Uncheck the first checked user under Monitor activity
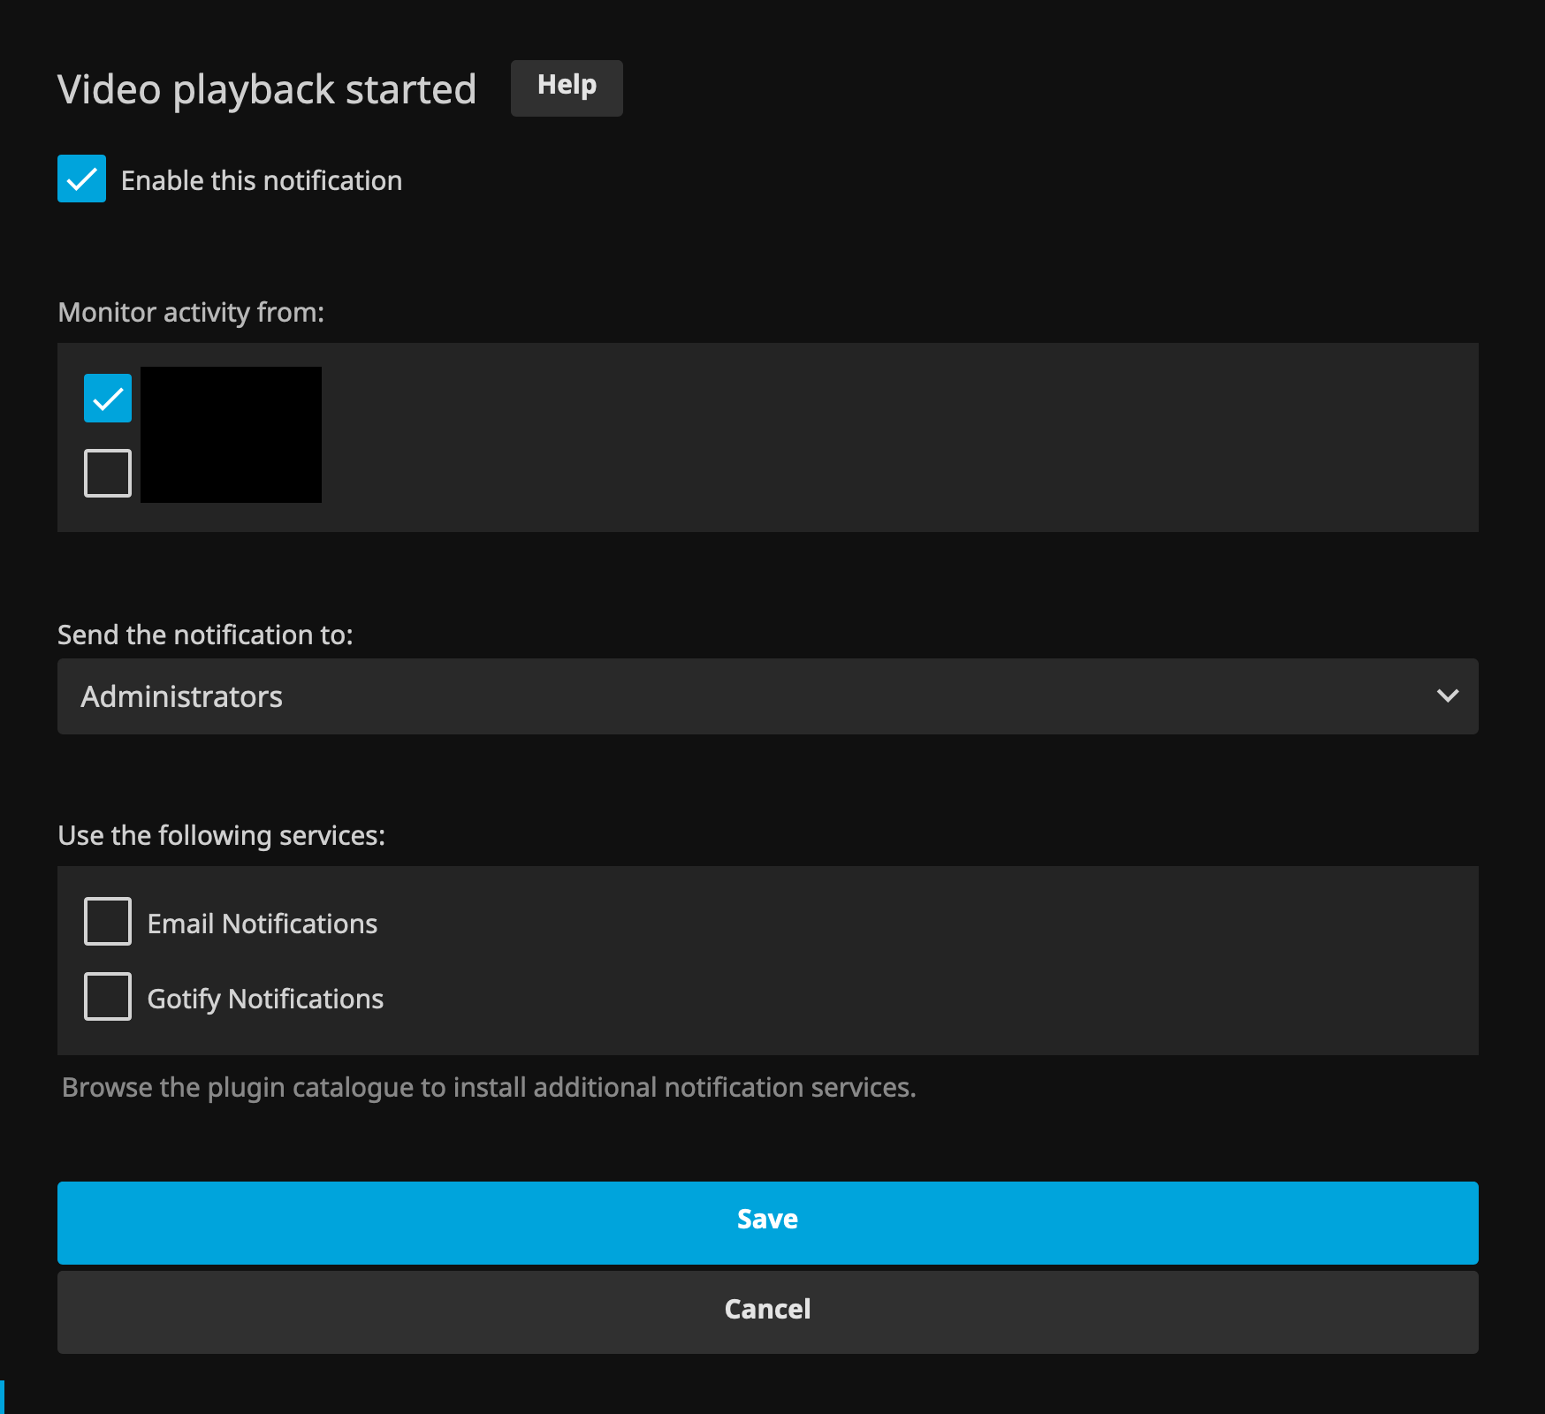 point(108,398)
